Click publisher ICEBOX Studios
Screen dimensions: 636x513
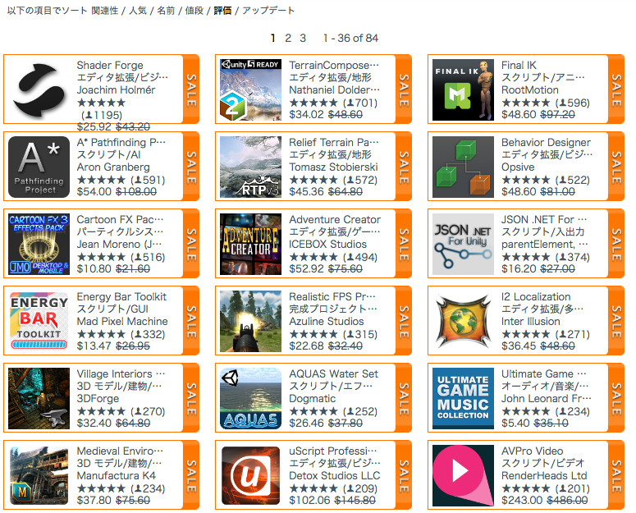coord(327,244)
